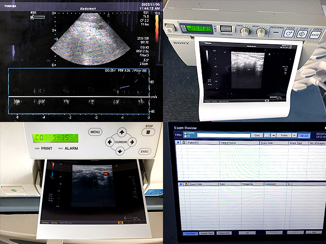
Task: Click the Type column header in lower table
Action: (x=230, y=184)
